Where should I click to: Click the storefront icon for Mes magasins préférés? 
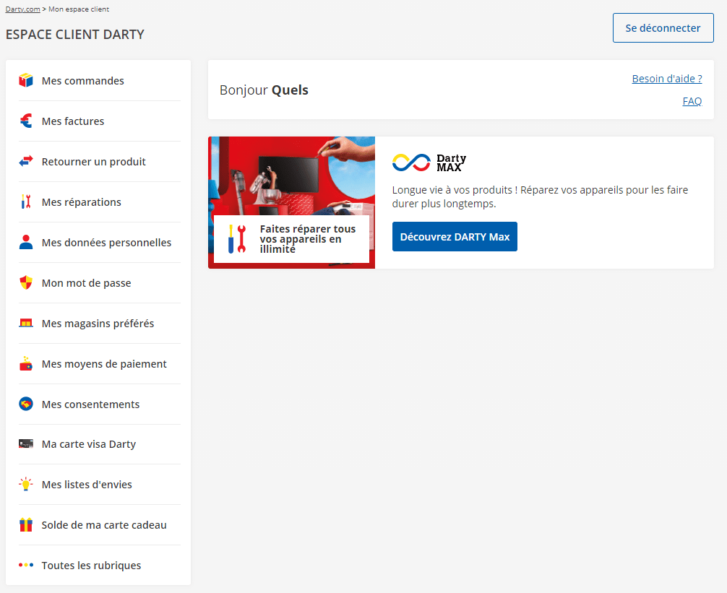point(26,323)
